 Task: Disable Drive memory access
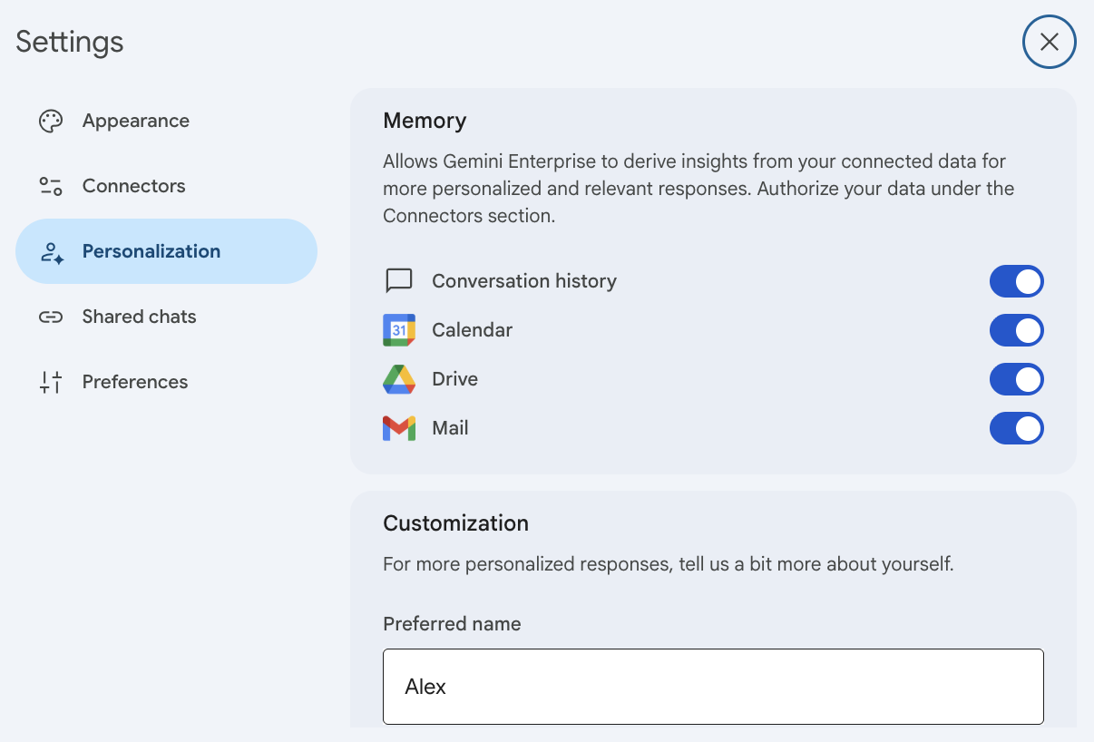pyautogui.click(x=1016, y=379)
